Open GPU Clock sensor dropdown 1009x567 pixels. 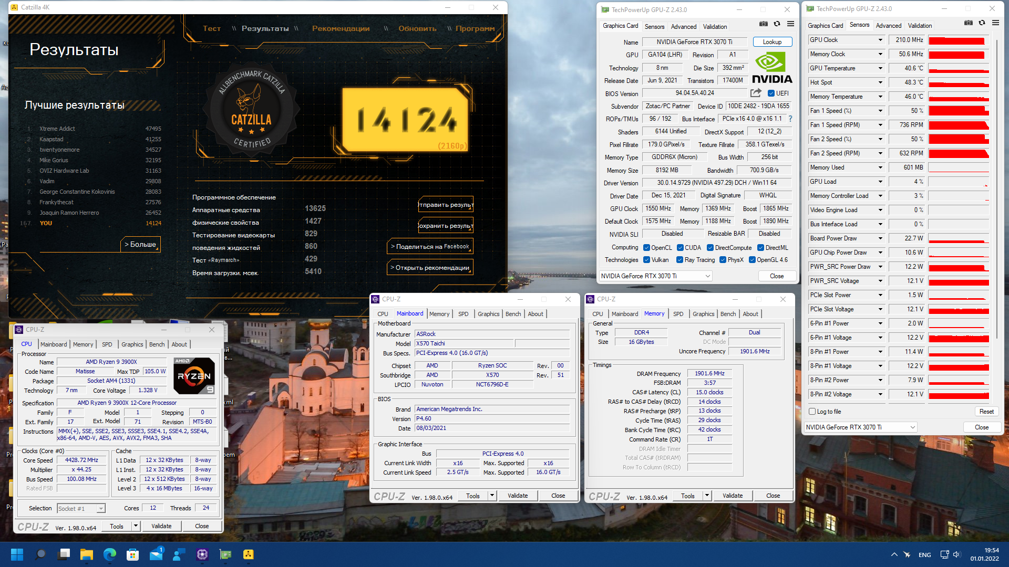click(x=880, y=40)
